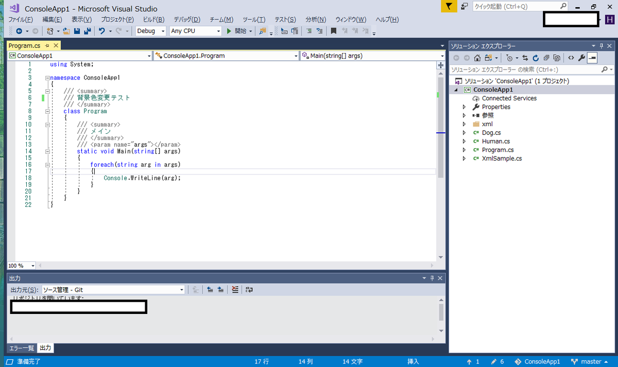Toggle a bookmark on the current line
Screen dimensions: 618x367
(x=333, y=31)
